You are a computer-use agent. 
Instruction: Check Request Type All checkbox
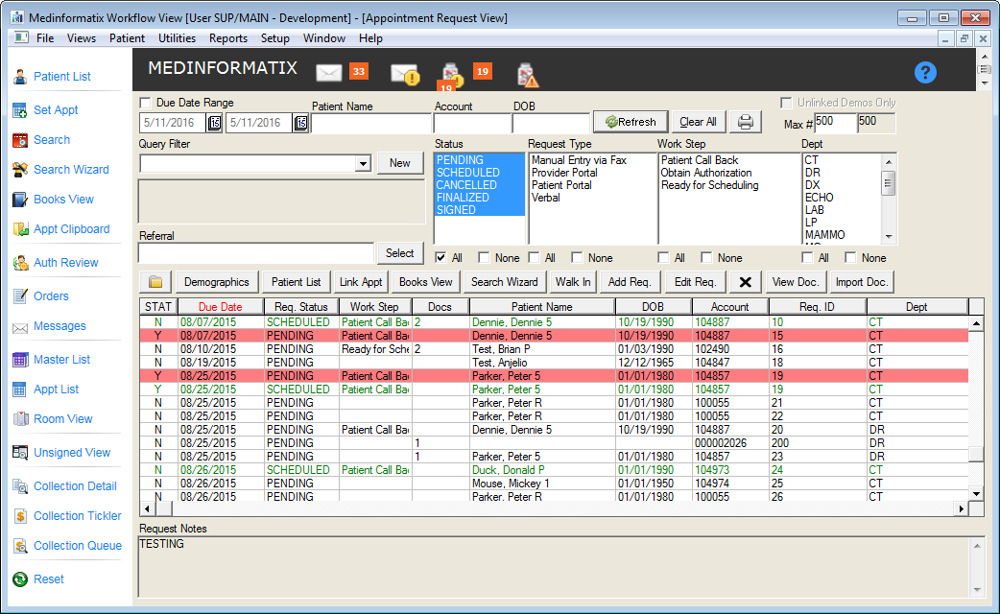tap(534, 257)
